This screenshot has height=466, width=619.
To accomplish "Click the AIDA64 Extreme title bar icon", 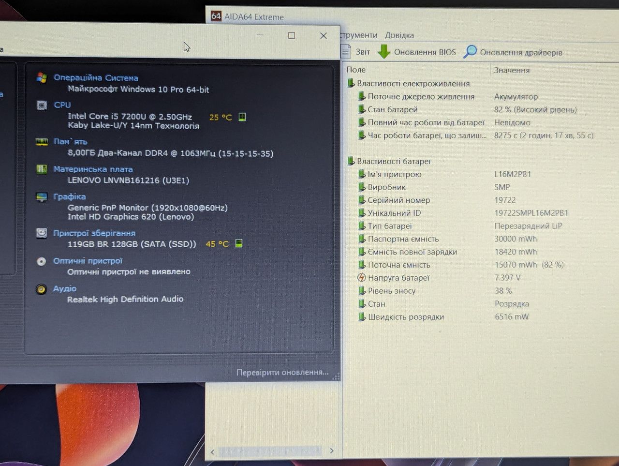I will coord(216,16).
